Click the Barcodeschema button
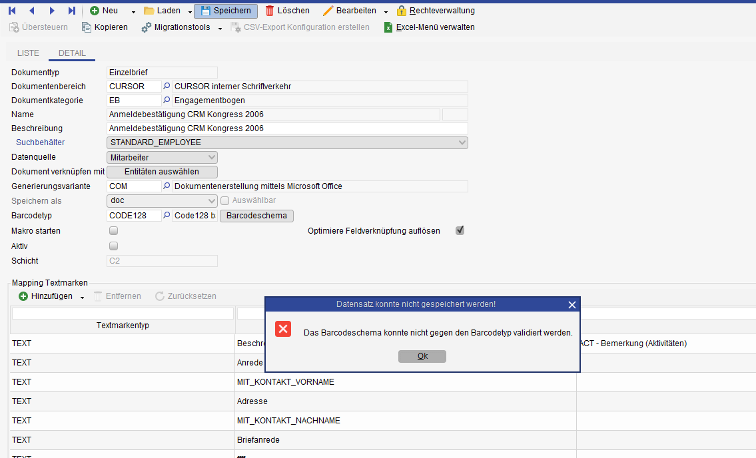Screen dimensions: 756x458 coord(256,216)
